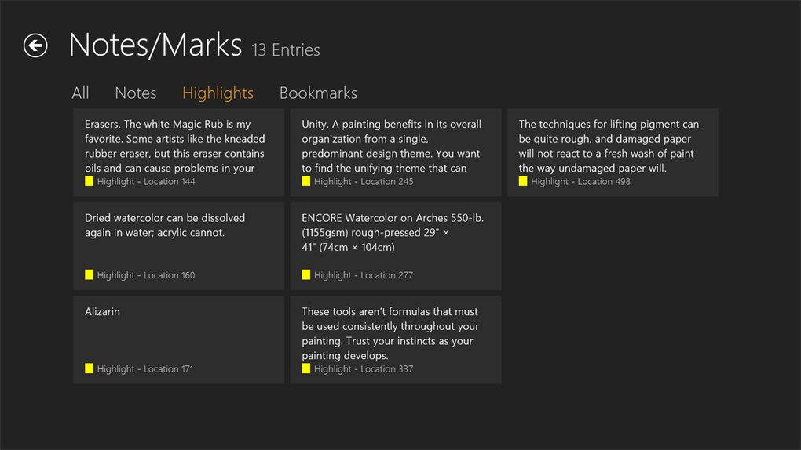Image resolution: width=801 pixels, height=450 pixels.
Task: Click yellow highlight marker at Location 337
Action: coord(306,368)
